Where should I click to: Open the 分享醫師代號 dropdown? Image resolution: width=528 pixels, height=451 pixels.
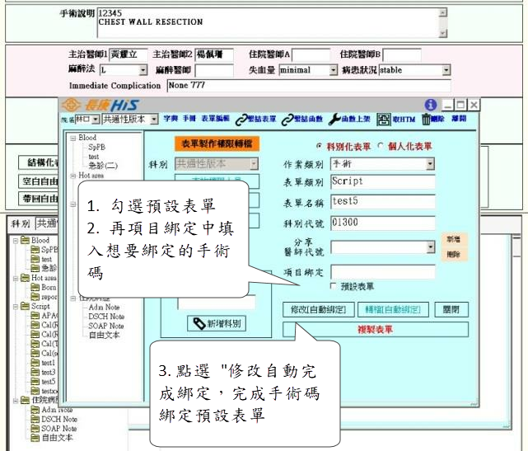tap(430, 247)
